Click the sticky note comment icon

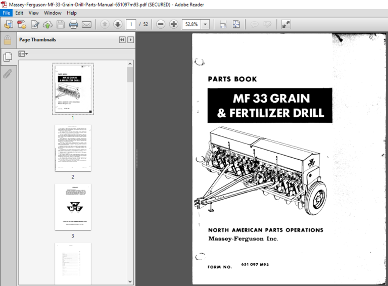coord(255,24)
